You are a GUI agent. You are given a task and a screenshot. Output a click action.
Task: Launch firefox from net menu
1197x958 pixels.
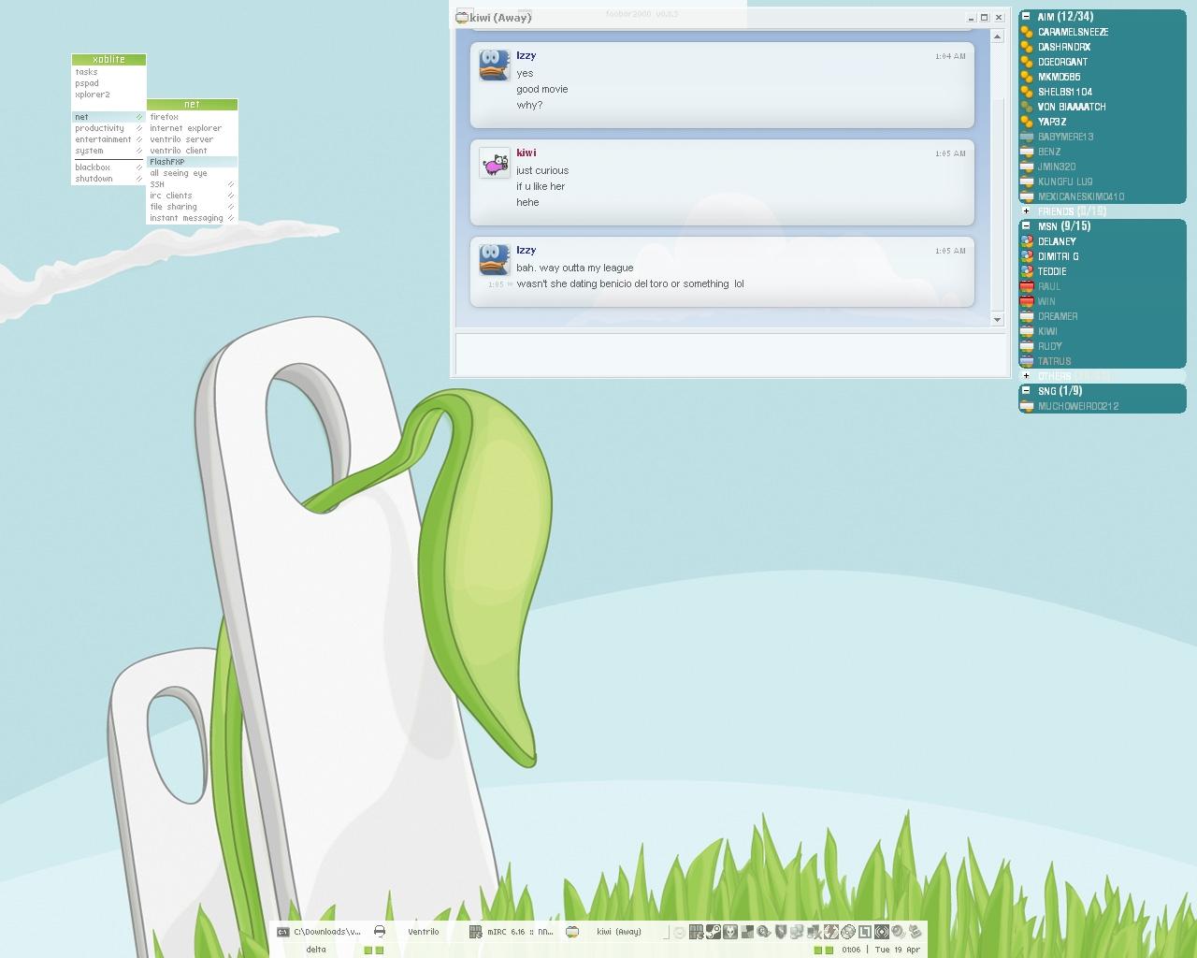[192, 117]
